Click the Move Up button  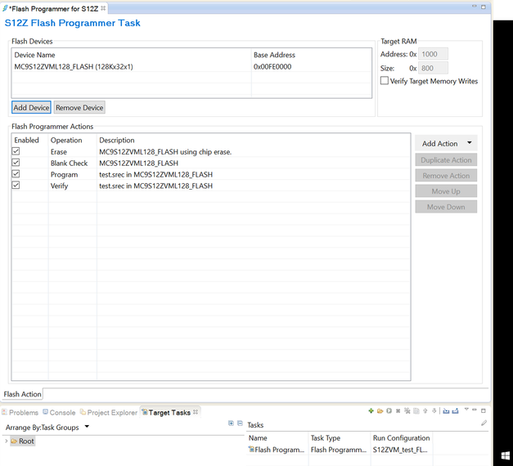[x=446, y=191]
